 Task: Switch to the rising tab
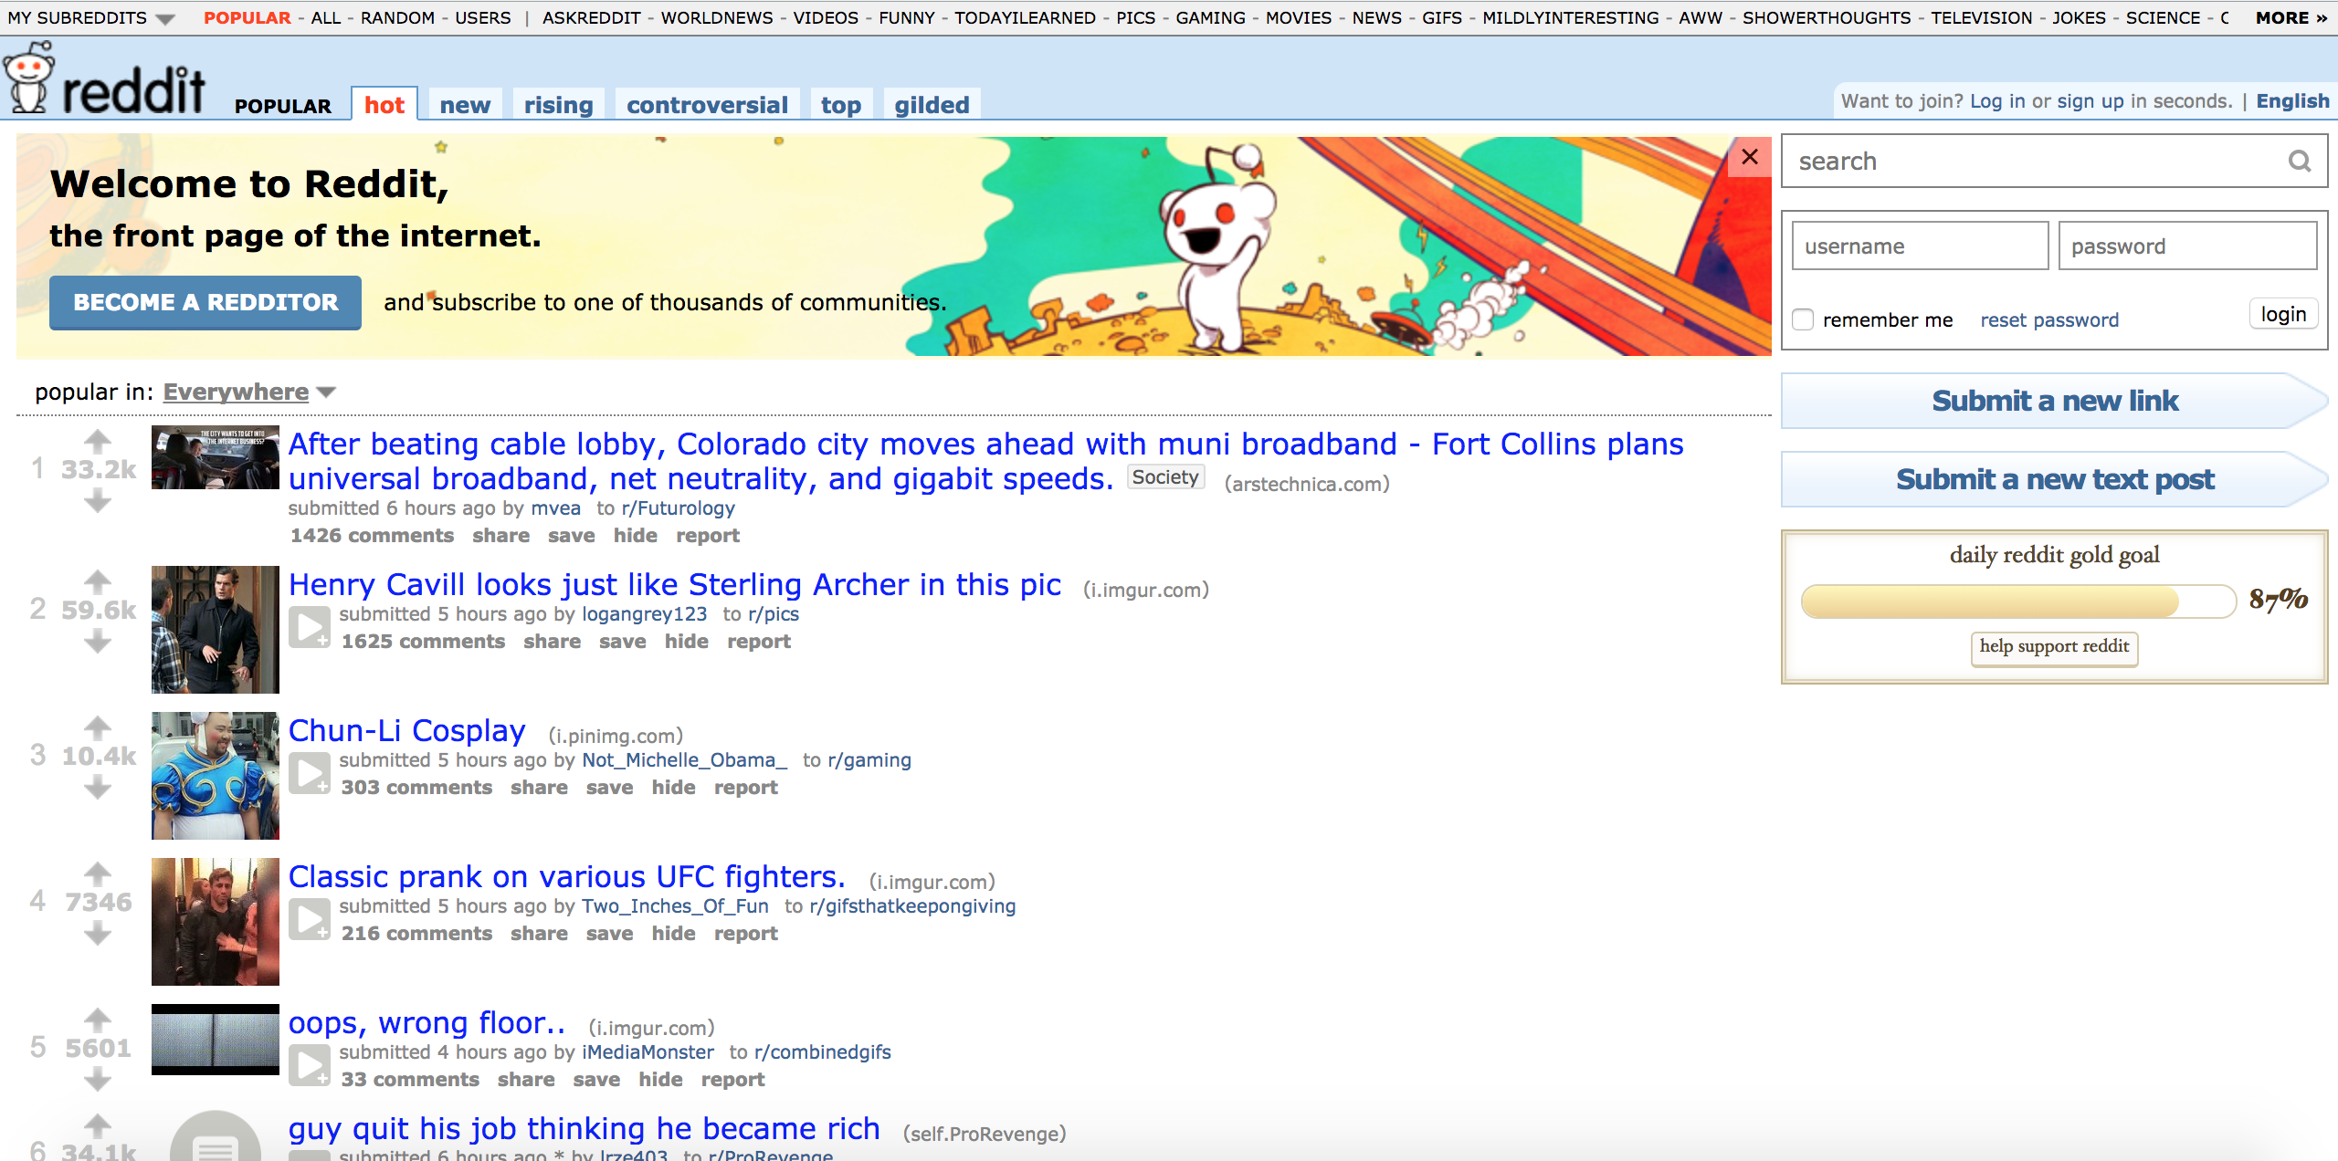pyautogui.click(x=559, y=105)
